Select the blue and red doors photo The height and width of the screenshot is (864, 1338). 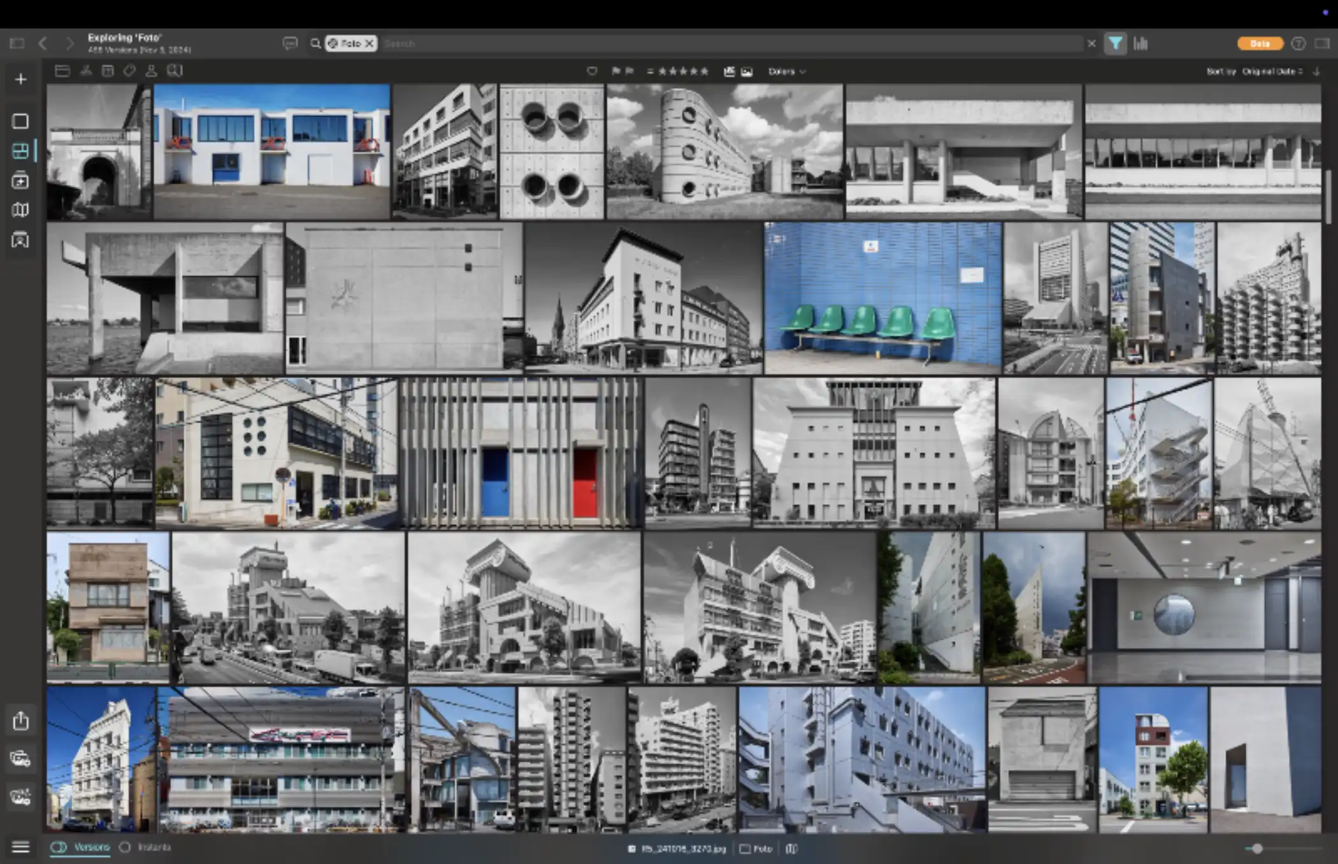pos(521,453)
